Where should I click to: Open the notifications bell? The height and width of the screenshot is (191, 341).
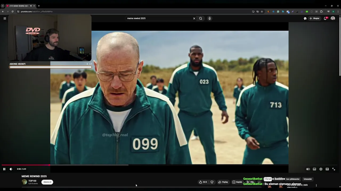325,18
